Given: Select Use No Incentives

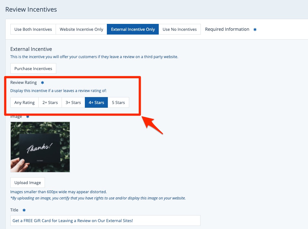Looking at the screenshot, I should (x=179, y=29).
